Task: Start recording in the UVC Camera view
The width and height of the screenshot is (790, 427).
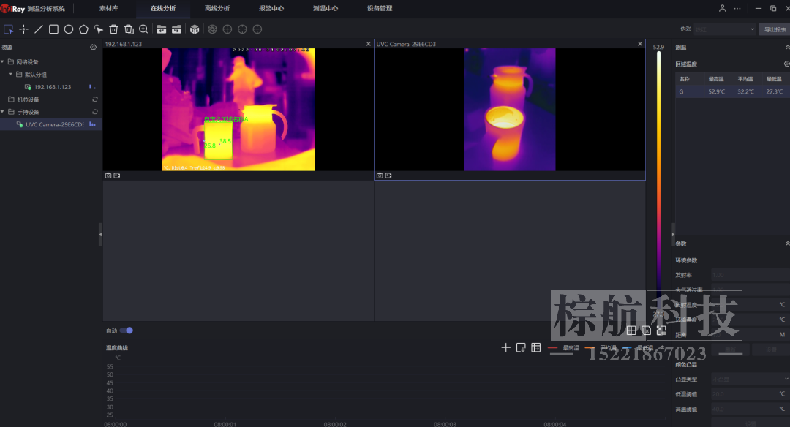Action: tap(388, 175)
